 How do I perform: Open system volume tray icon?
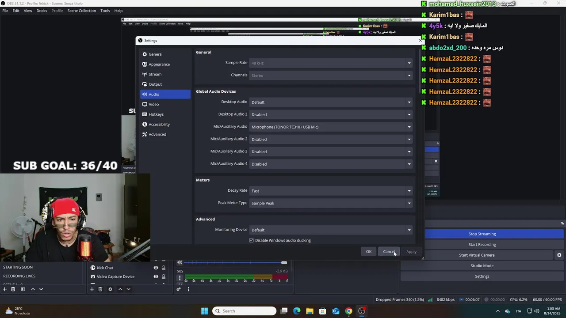(537, 311)
